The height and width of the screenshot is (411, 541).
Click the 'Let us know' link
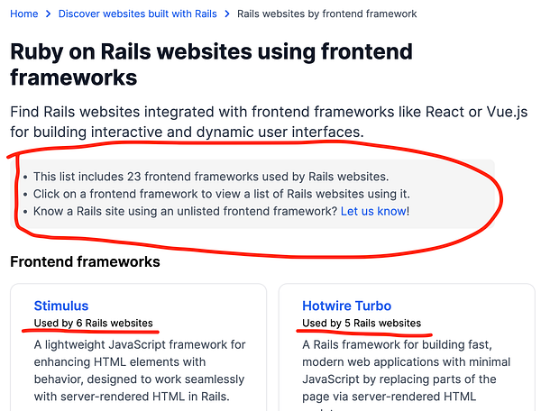[373, 211]
